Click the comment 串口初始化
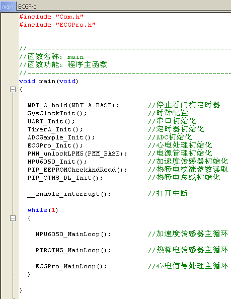This screenshot has height=299, width=231. point(172,121)
